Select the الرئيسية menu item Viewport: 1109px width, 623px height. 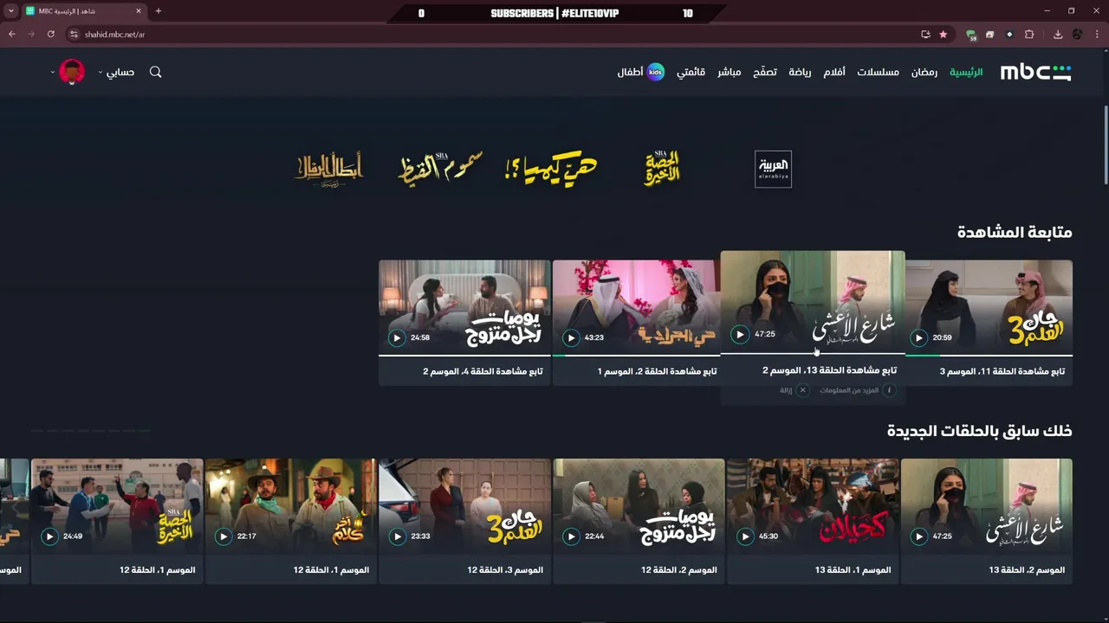tap(966, 72)
